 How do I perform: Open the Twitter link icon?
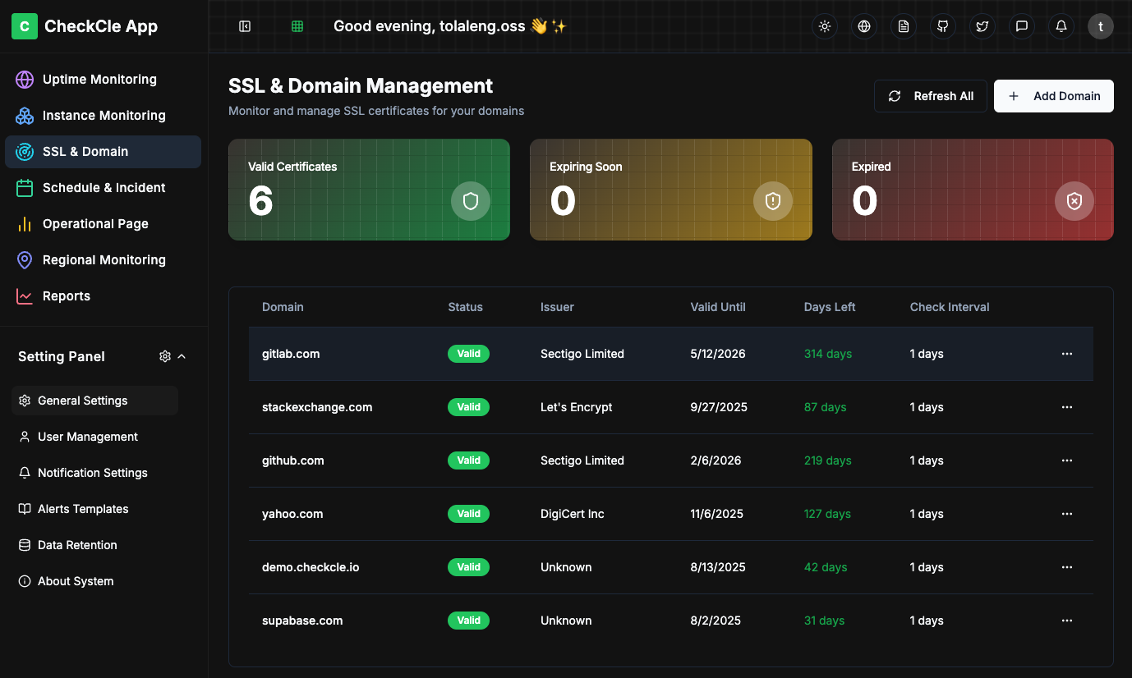[982, 25]
